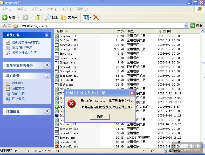Select the file name finger.exe
205x155 pixels.
[x=67, y=62]
